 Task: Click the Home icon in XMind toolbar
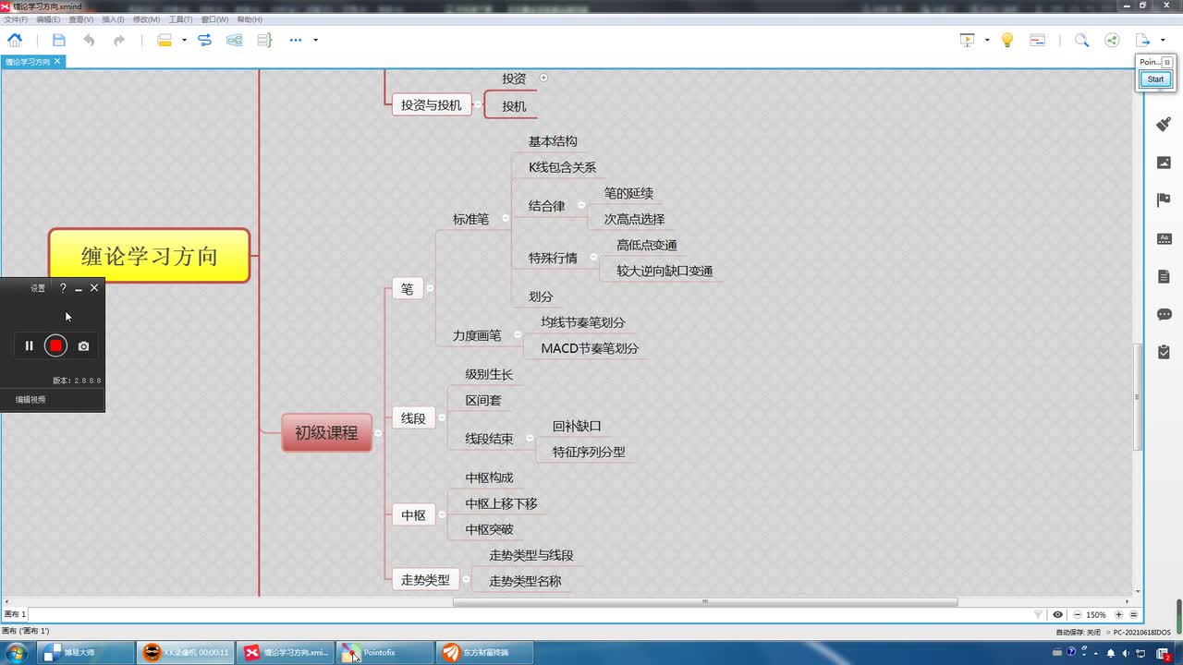click(15, 40)
